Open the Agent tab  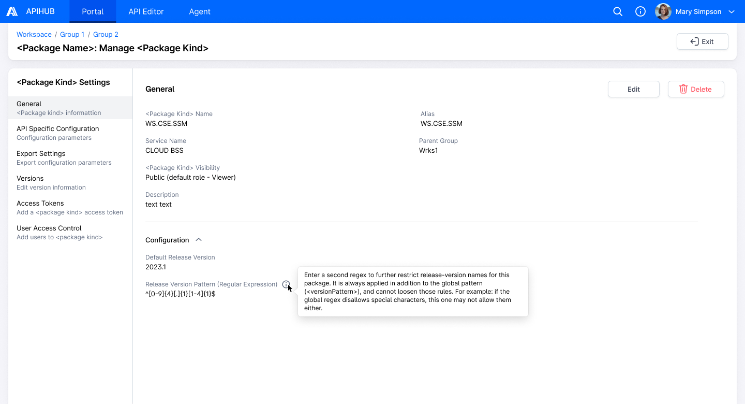200,11
